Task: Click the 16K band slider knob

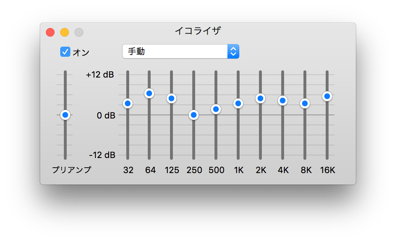Action: [327, 96]
